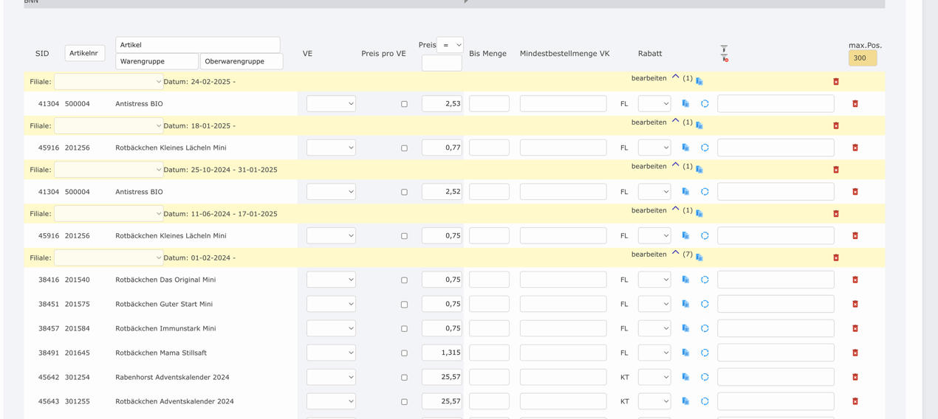Click bearbeiten for the 11-06-2024 group

(648, 210)
